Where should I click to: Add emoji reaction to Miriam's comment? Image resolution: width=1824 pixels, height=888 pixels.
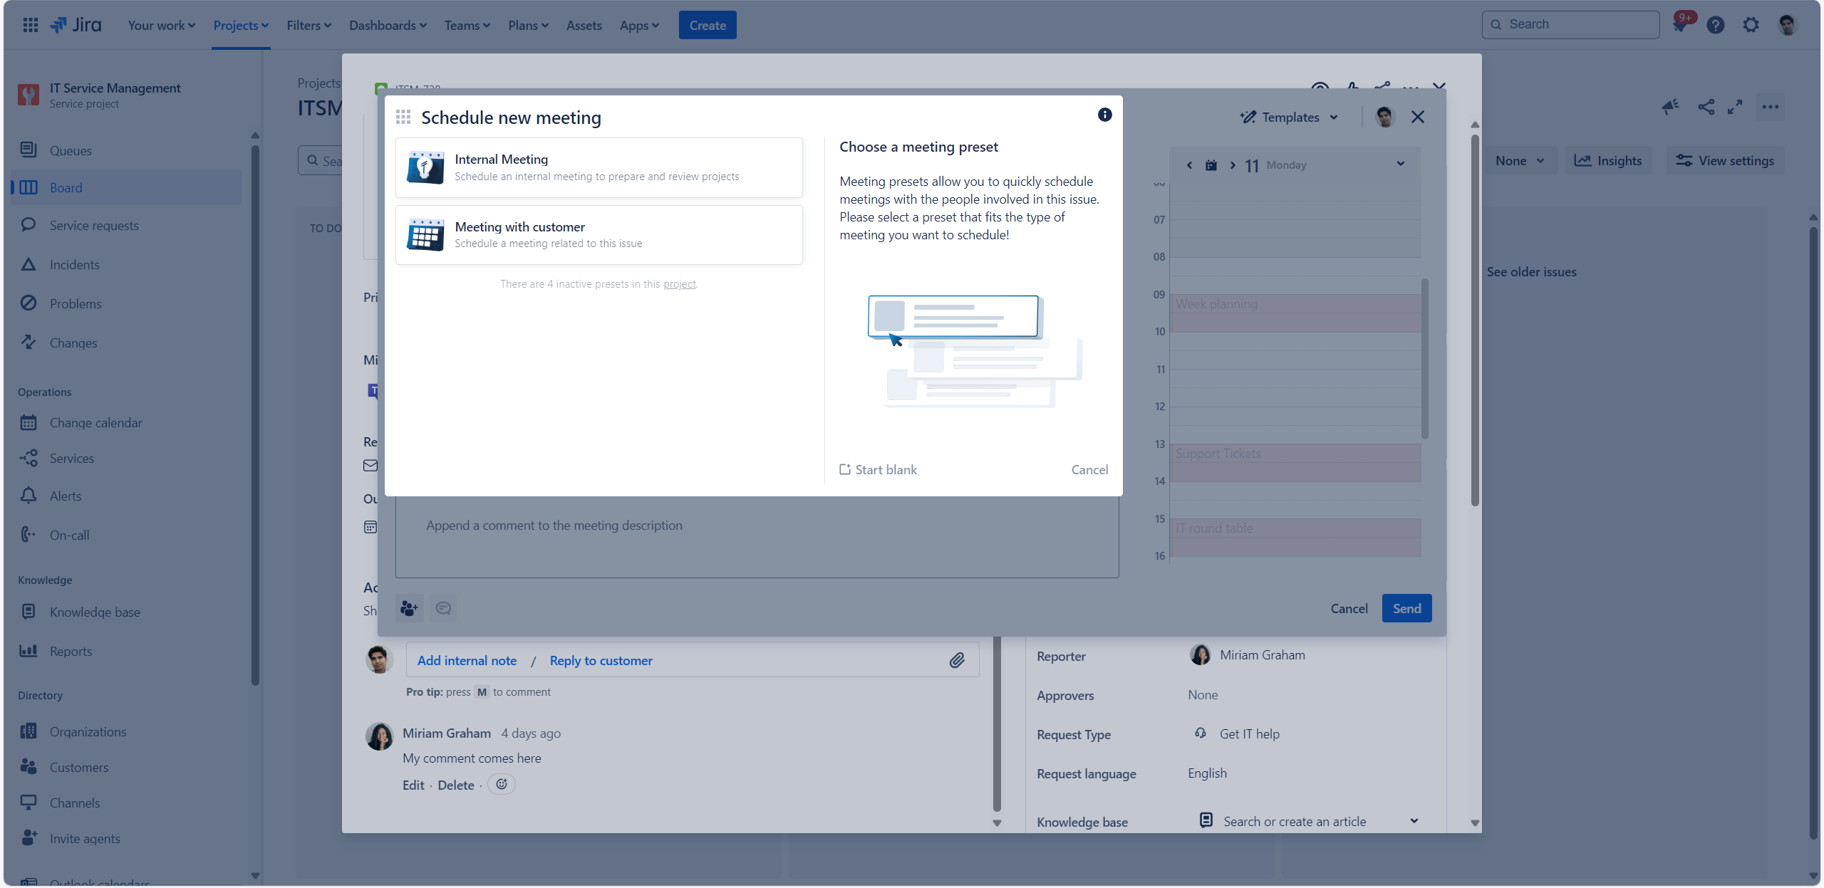(x=502, y=784)
